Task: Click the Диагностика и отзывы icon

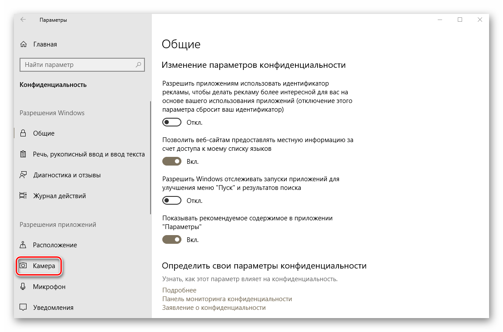Action: pos(23,175)
